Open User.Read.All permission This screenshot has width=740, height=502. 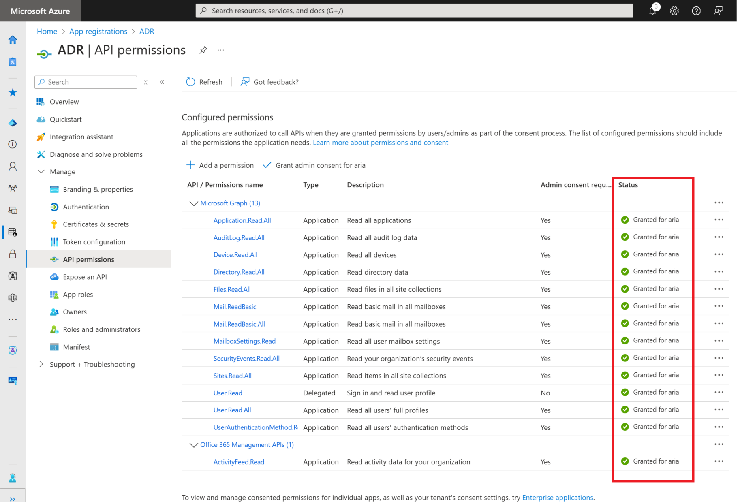[232, 410]
